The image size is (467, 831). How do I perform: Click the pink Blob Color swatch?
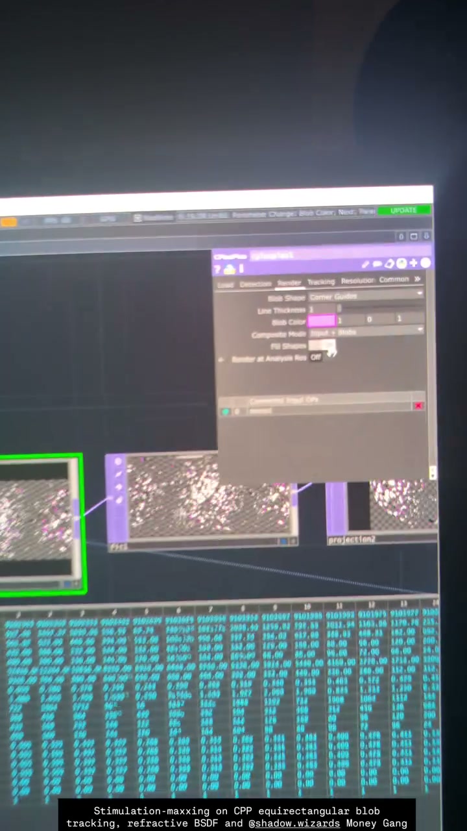point(321,321)
